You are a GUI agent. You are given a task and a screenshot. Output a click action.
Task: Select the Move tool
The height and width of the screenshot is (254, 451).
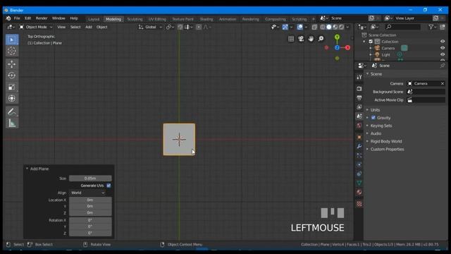click(x=12, y=64)
